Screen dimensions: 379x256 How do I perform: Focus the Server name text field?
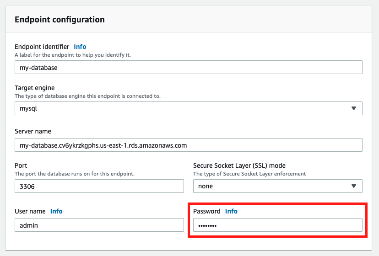click(188, 145)
